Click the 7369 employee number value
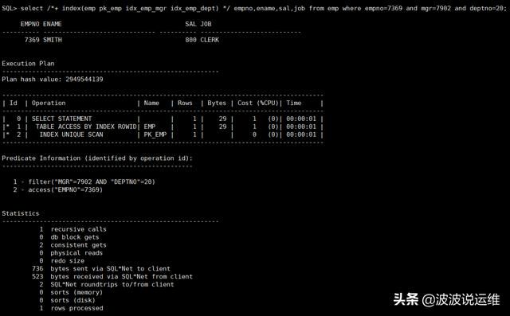This screenshot has width=510, height=316. [32, 40]
